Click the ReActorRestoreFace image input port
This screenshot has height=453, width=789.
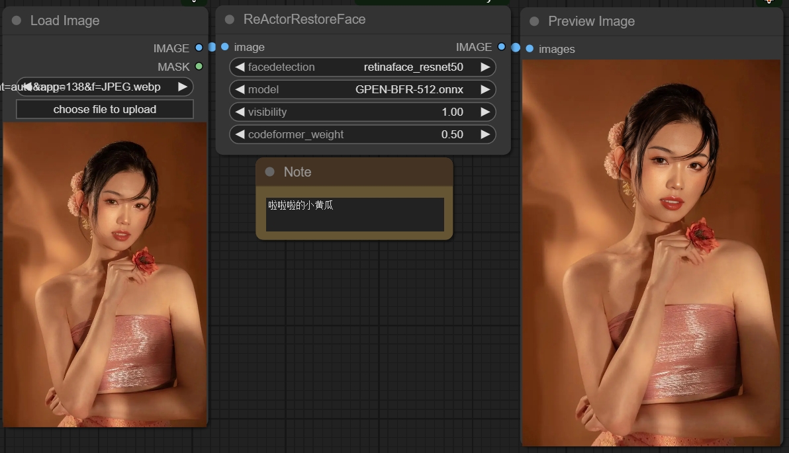pos(225,47)
